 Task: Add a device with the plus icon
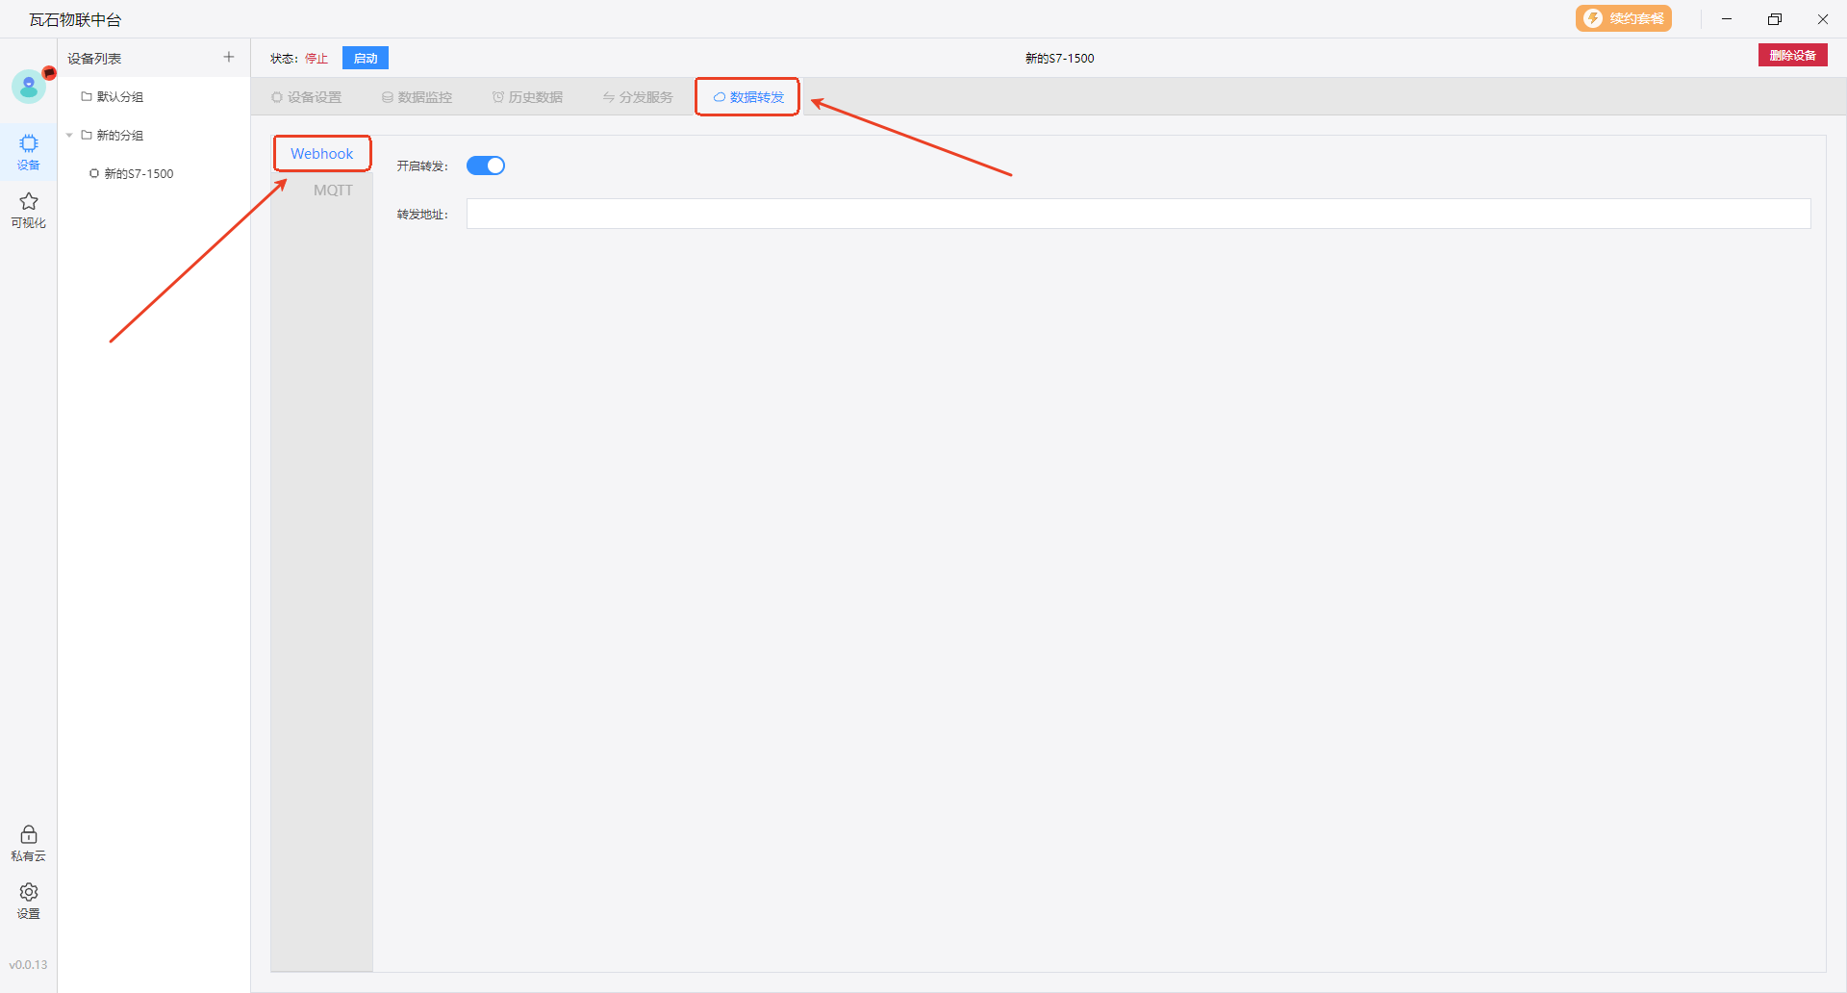coord(229,58)
